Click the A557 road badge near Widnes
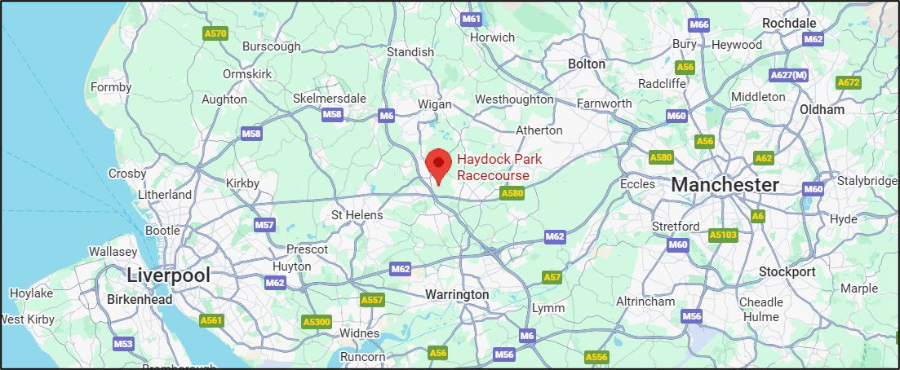Image resolution: width=900 pixels, height=370 pixels. [x=372, y=299]
